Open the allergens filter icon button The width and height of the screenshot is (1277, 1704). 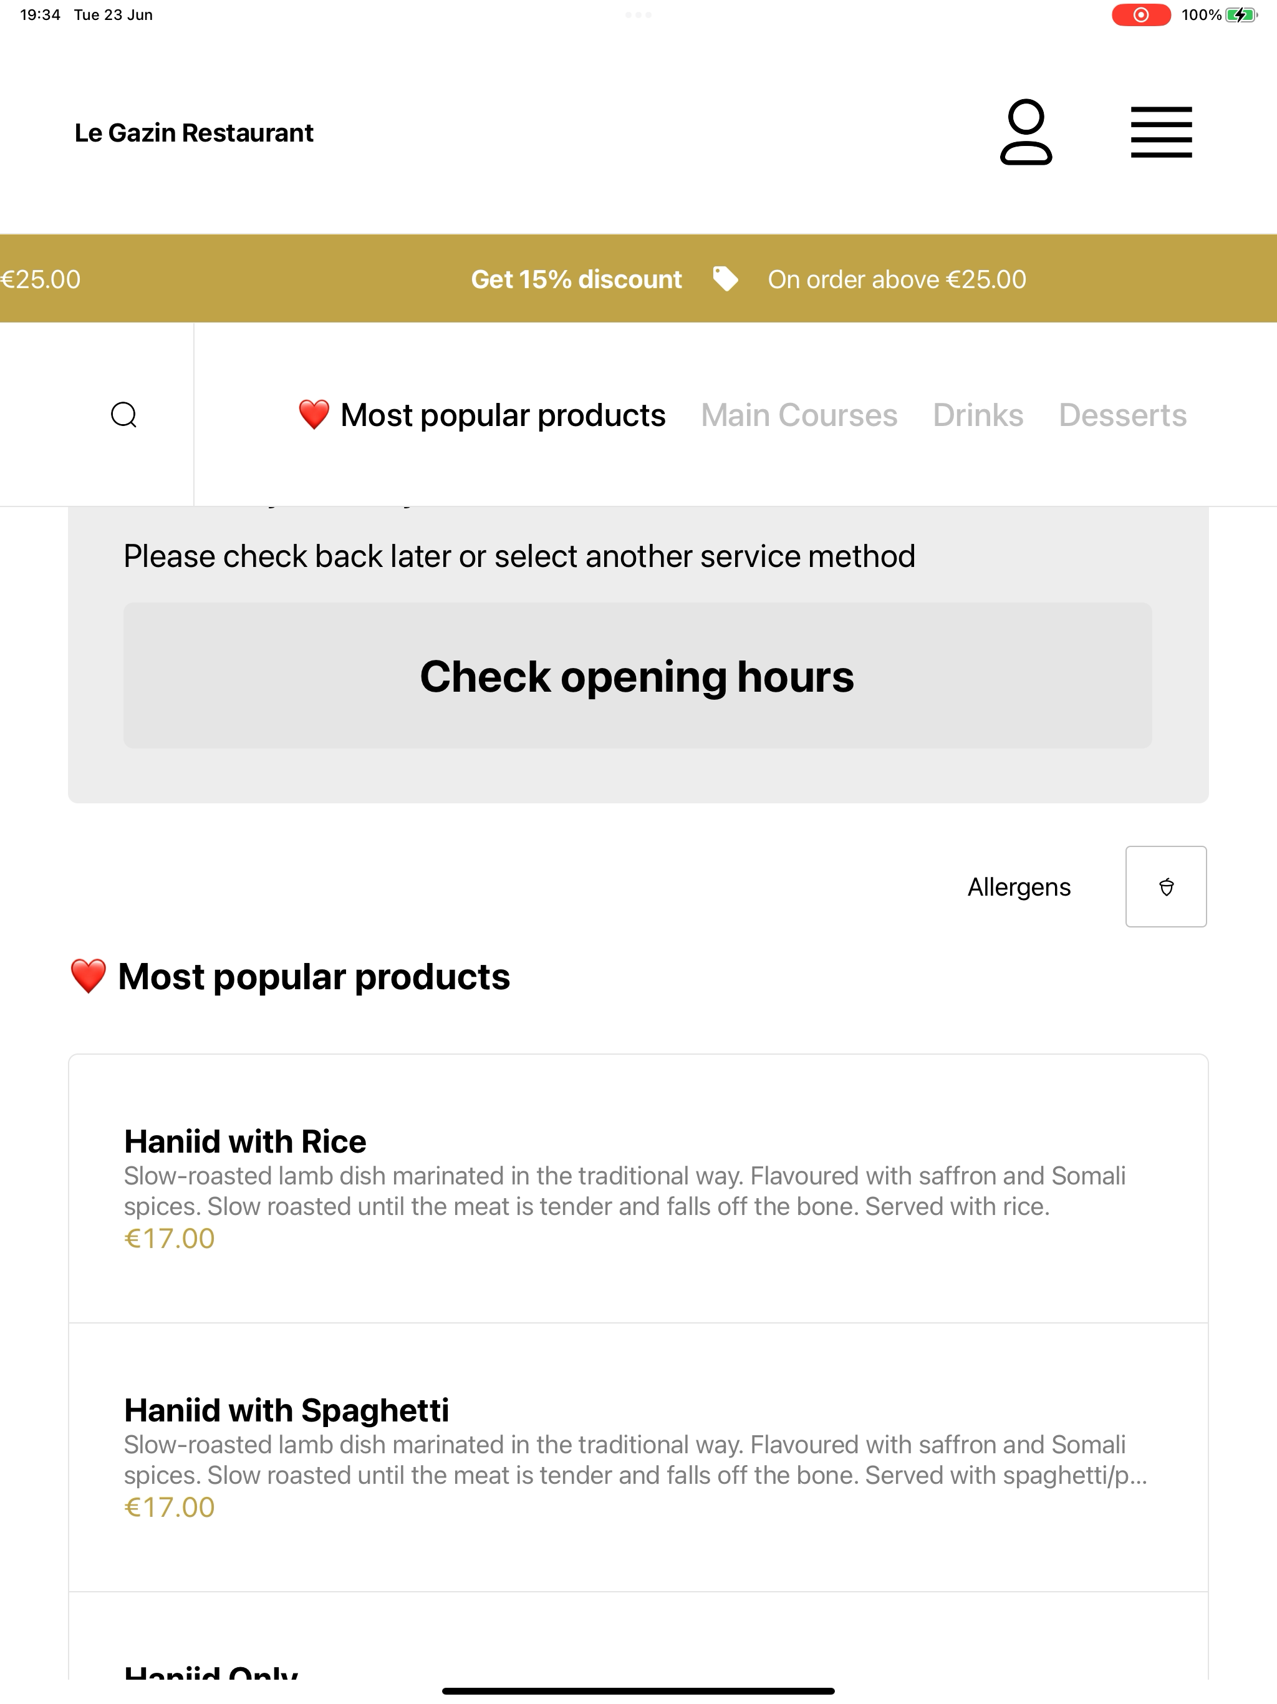[1166, 887]
